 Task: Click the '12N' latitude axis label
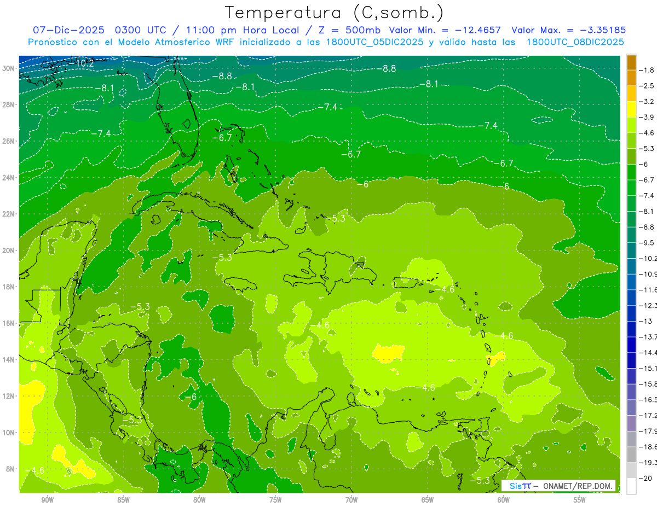point(9,396)
